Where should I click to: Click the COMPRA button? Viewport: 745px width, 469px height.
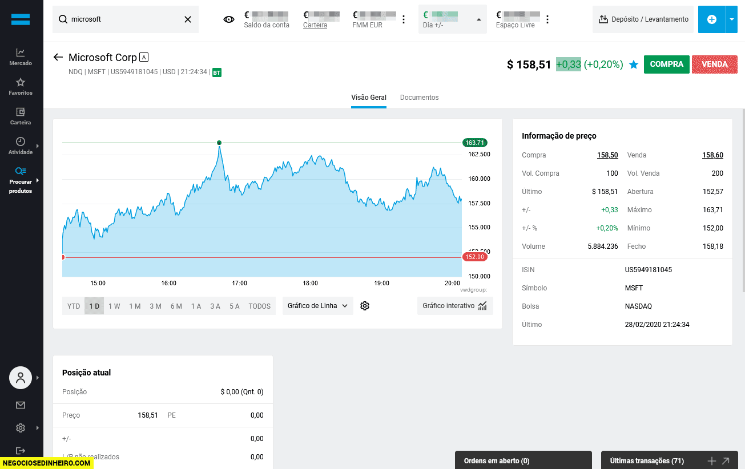[x=667, y=64]
